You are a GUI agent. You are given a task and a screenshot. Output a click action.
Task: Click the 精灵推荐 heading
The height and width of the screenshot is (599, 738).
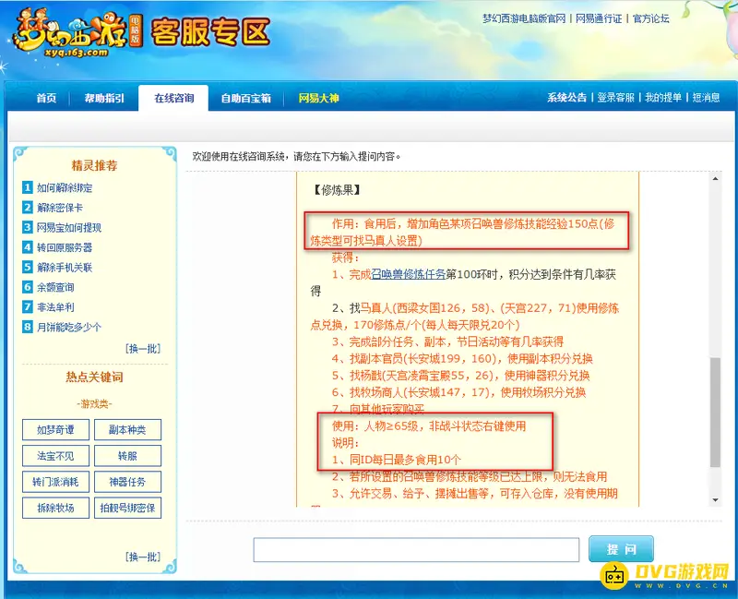pos(94,165)
